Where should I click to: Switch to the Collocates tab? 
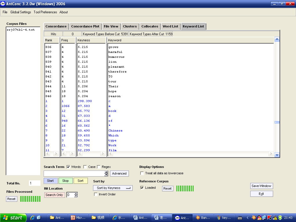pyautogui.click(x=150, y=26)
